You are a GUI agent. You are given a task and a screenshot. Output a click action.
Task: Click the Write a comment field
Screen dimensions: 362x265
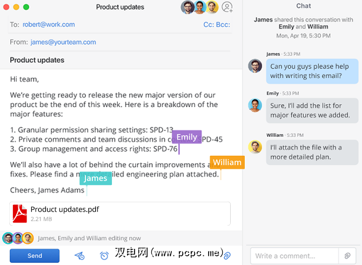click(x=294, y=256)
